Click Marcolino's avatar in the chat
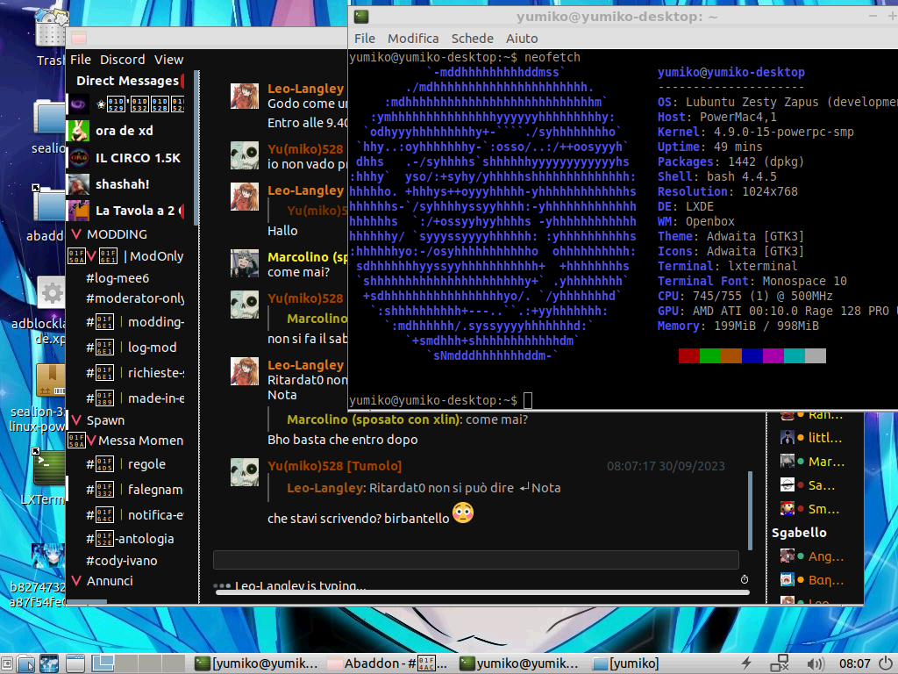The width and height of the screenshot is (898, 674). [x=245, y=263]
